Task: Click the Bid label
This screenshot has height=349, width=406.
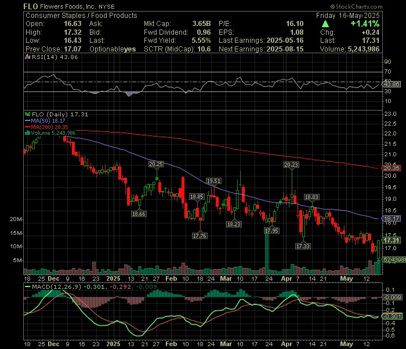Action: point(95,32)
